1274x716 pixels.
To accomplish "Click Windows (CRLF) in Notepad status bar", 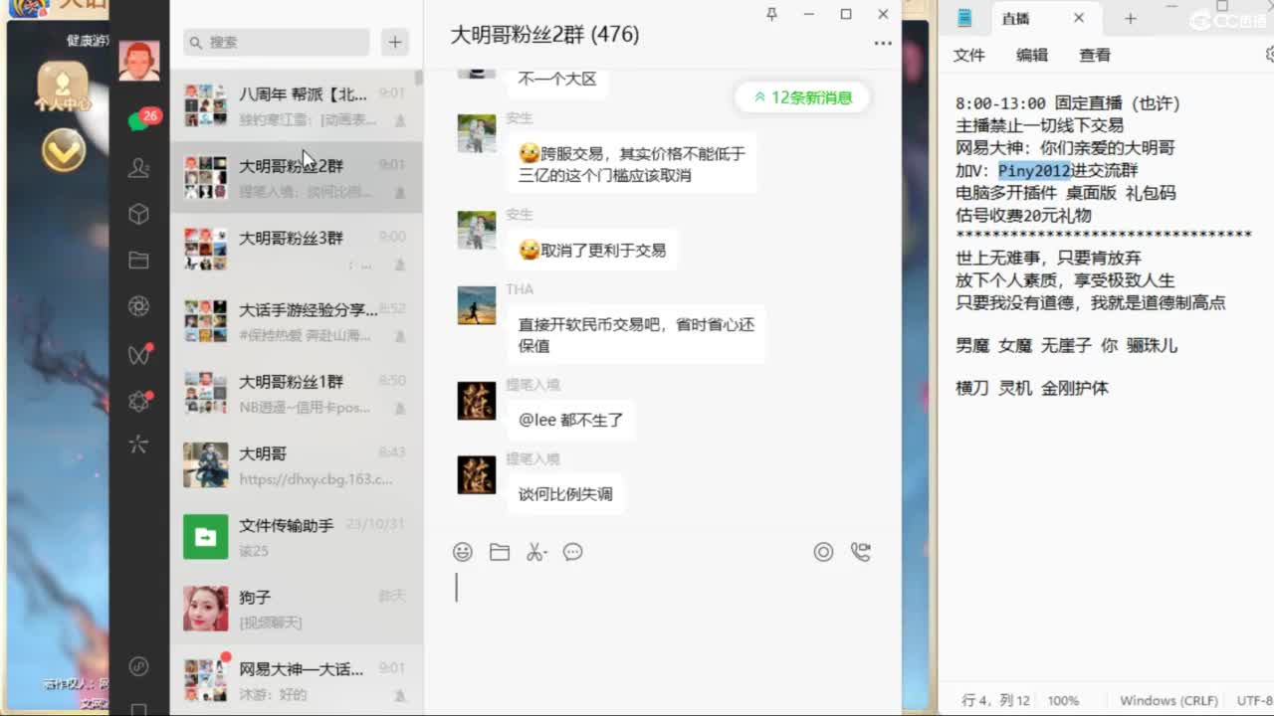I will point(1168,701).
